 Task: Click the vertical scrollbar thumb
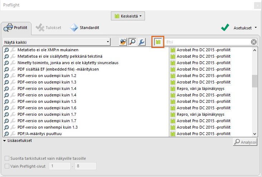click(254, 81)
